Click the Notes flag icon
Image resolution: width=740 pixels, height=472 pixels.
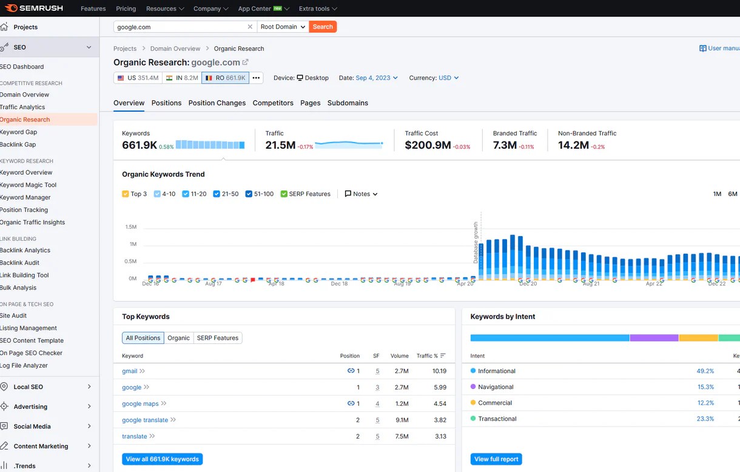(348, 194)
